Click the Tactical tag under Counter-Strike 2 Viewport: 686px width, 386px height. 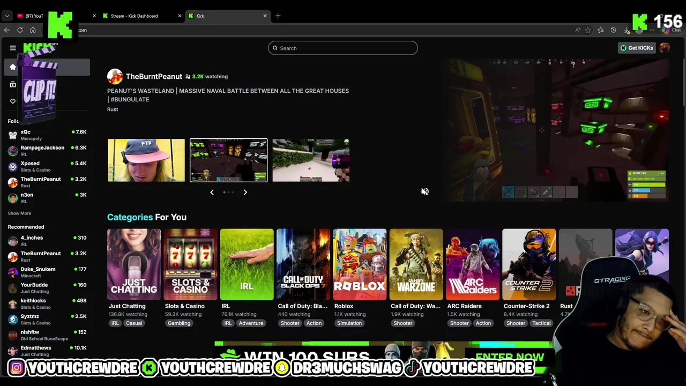tap(541, 323)
